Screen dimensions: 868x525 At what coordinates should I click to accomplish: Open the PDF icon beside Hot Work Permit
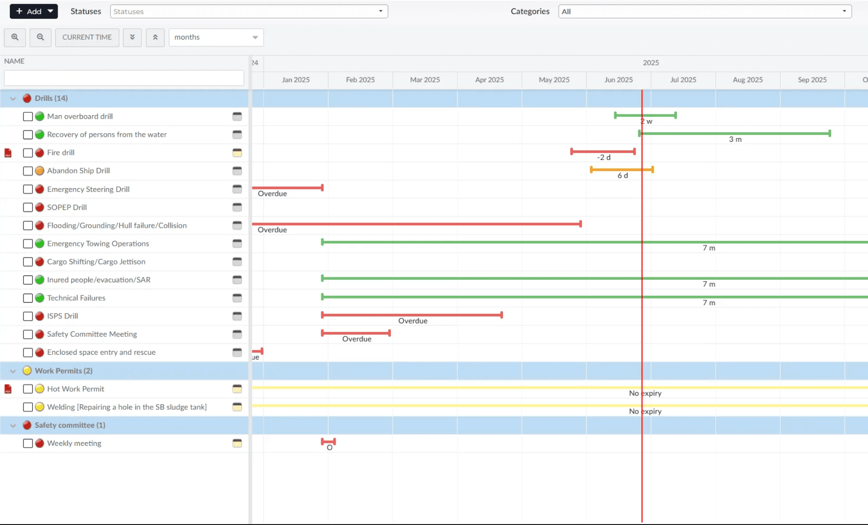pos(8,389)
